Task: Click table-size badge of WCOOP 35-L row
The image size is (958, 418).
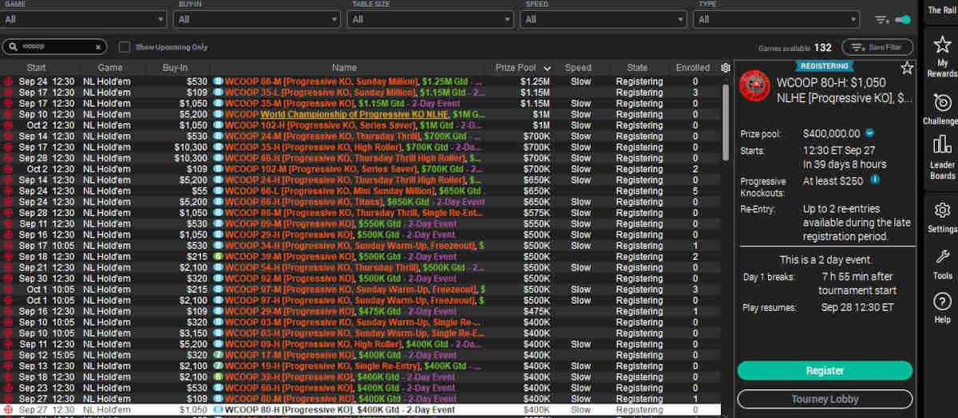Action: click(x=218, y=93)
